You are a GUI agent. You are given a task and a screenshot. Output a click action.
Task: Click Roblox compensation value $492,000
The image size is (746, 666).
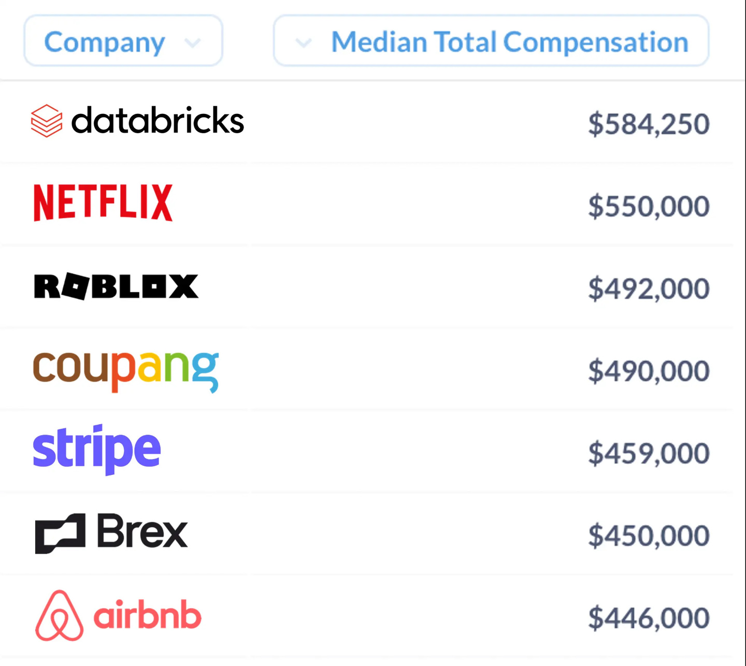pos(649,288)
